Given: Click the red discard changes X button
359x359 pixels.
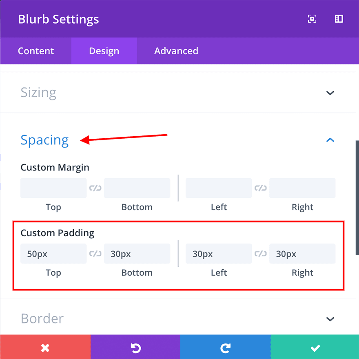Looking at the screenshot, I should coord(45,348).
